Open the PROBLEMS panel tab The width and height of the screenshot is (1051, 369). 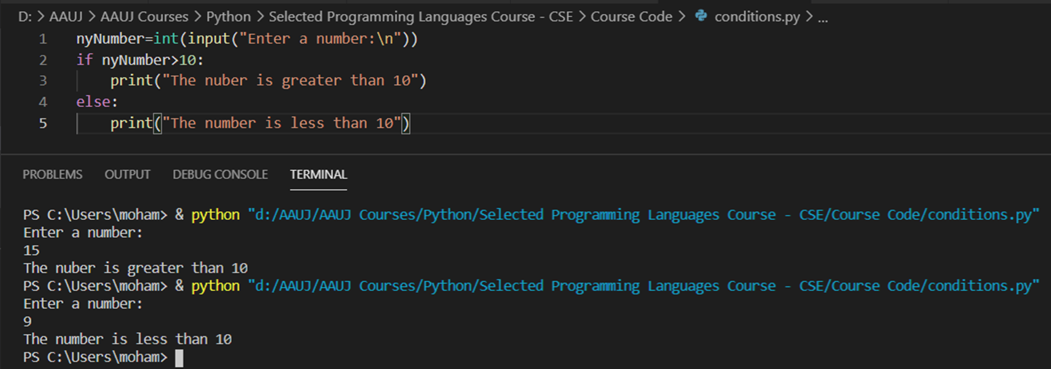click(x=52, y=174)
